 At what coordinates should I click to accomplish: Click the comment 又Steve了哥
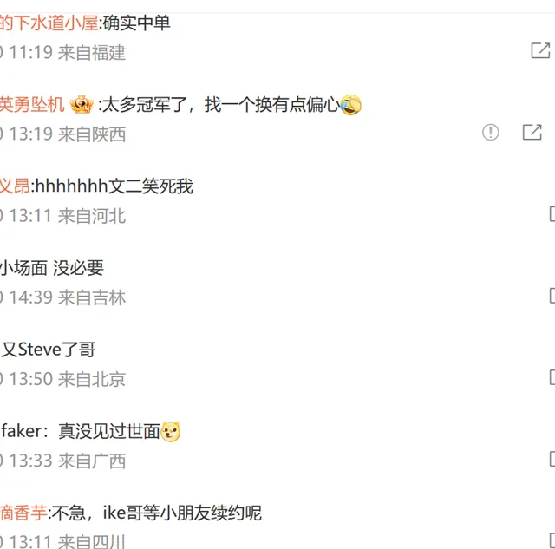point(49,350)
